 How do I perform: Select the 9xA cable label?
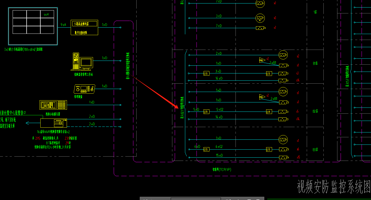click(63, 25)
